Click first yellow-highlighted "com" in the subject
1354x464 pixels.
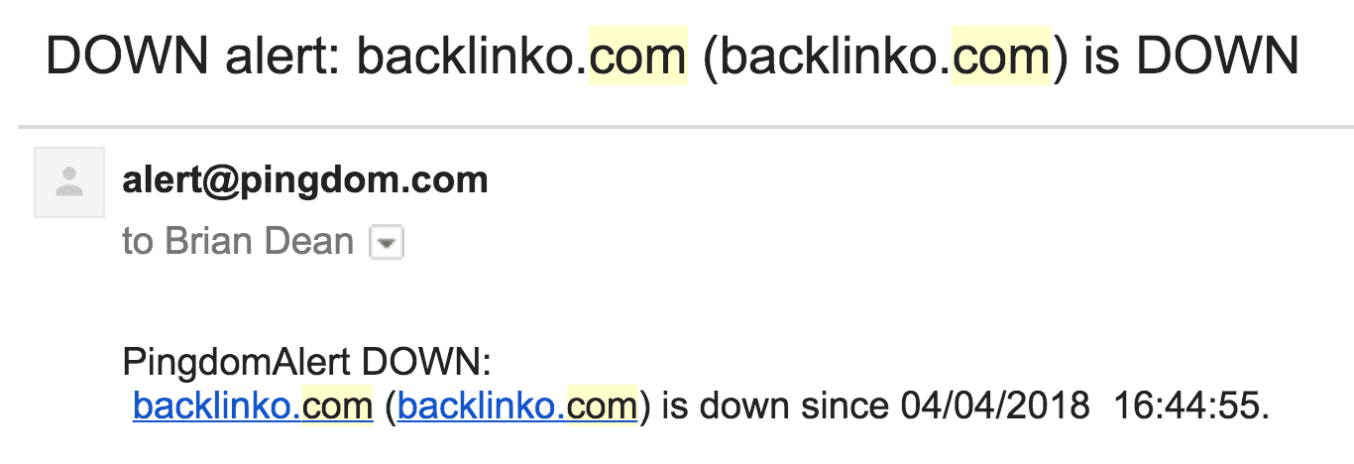tap(637, 58)
